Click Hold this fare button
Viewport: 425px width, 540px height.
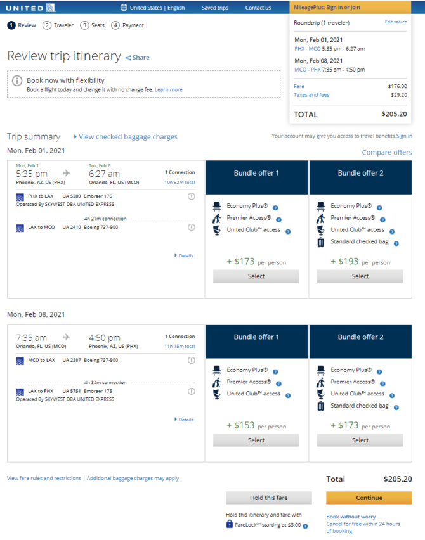pos(269,498)
